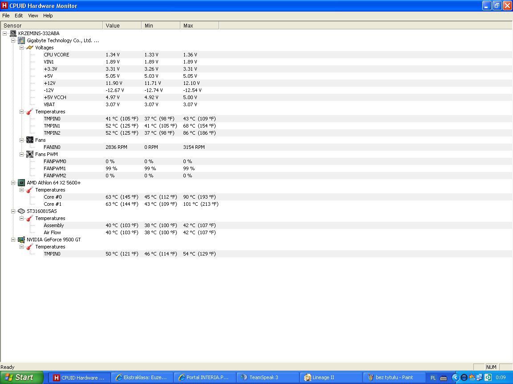Click the computer icon beside KRZEMINS-332ABA
Viewport: 513px width, 384px height.
(x=13, y=33)
